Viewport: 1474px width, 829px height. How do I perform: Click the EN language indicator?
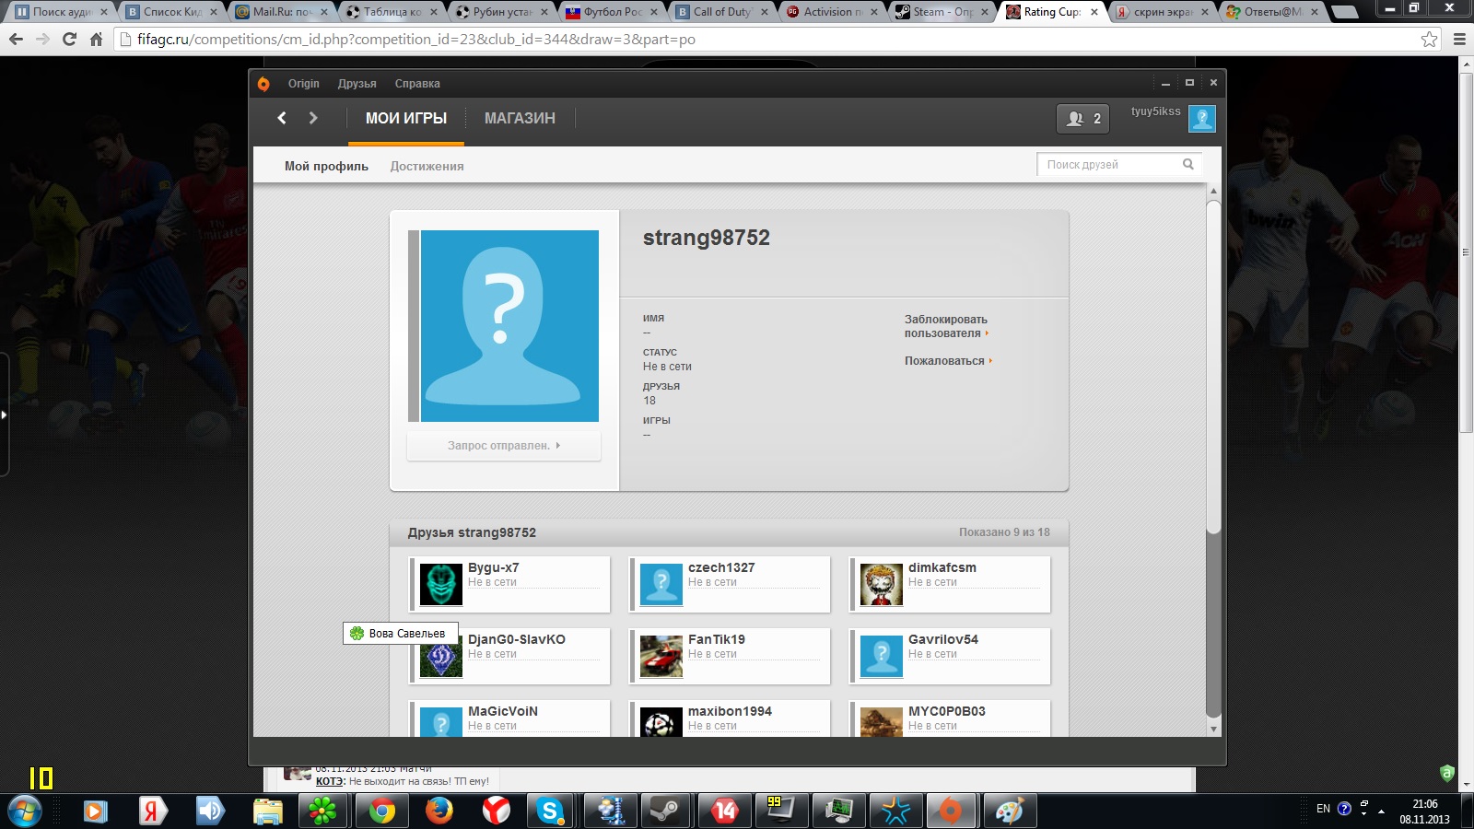point(1323,809)
